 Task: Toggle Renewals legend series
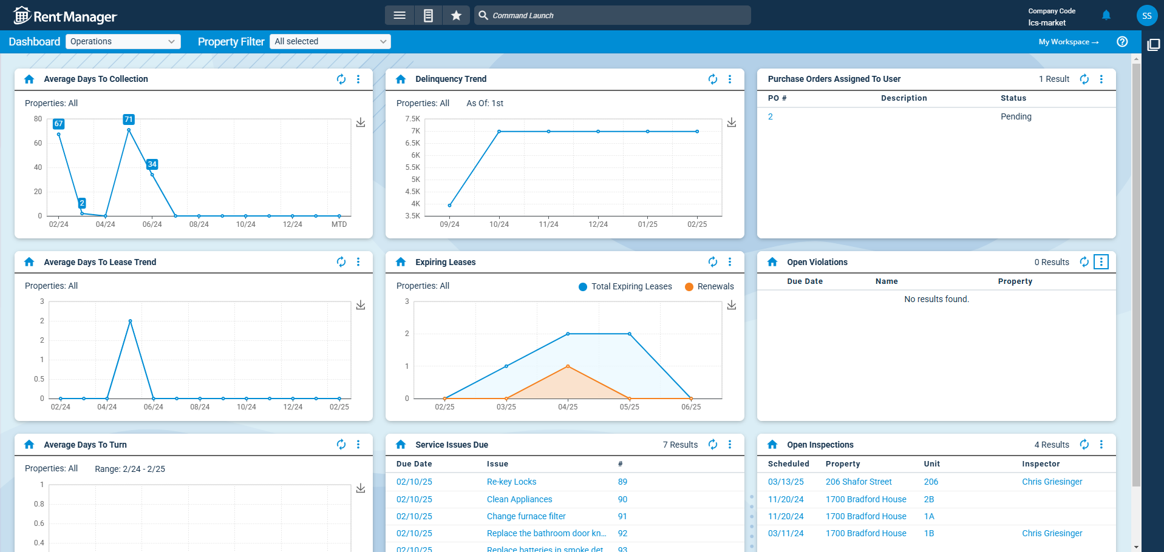709,286
